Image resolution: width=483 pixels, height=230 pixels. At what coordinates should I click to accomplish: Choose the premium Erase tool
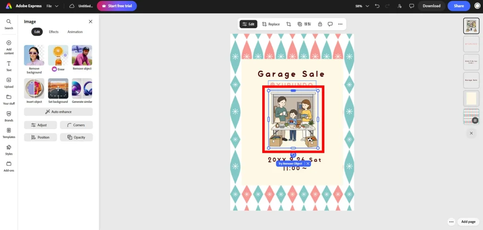coord(58,58)
